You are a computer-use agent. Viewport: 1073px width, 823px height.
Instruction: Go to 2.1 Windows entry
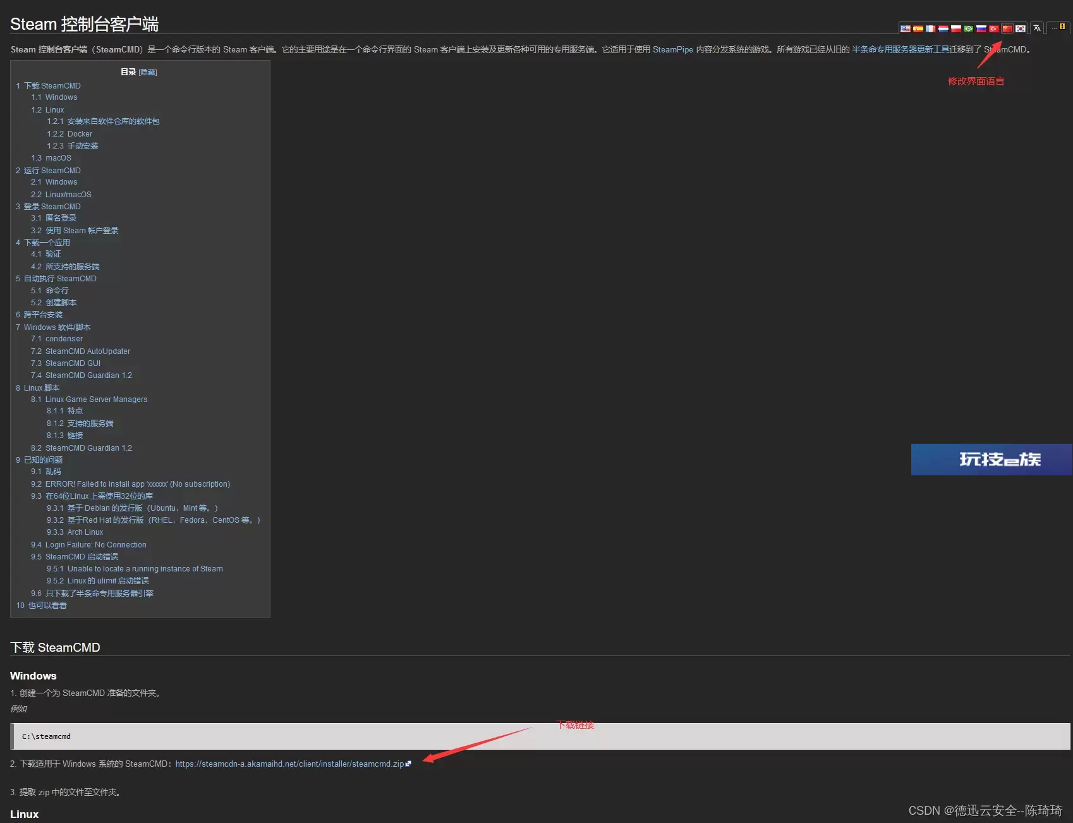[x=54, y=182]
